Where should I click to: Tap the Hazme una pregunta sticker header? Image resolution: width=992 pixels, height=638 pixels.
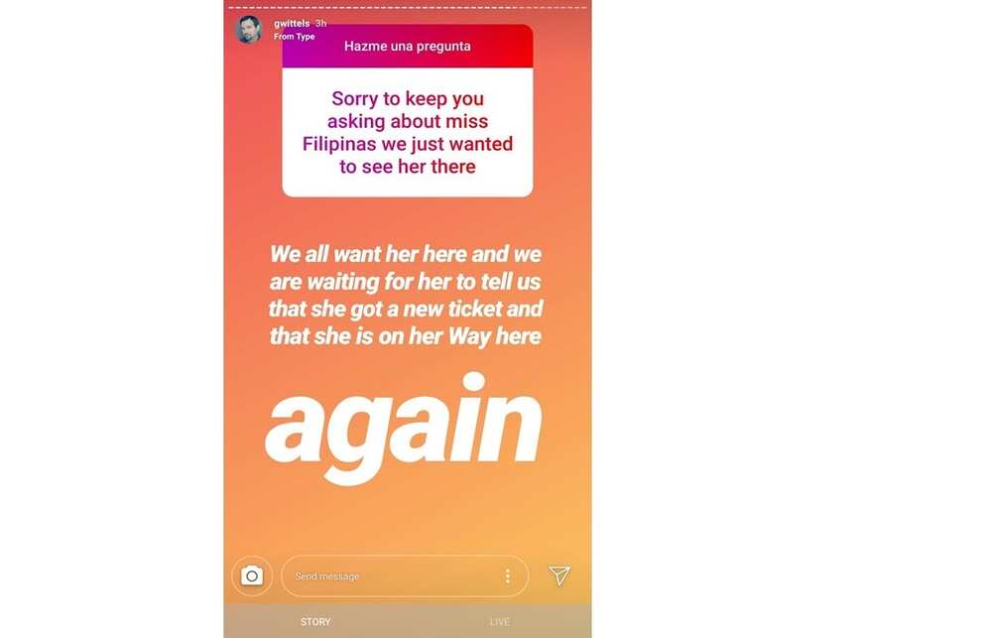coord(408,47)
